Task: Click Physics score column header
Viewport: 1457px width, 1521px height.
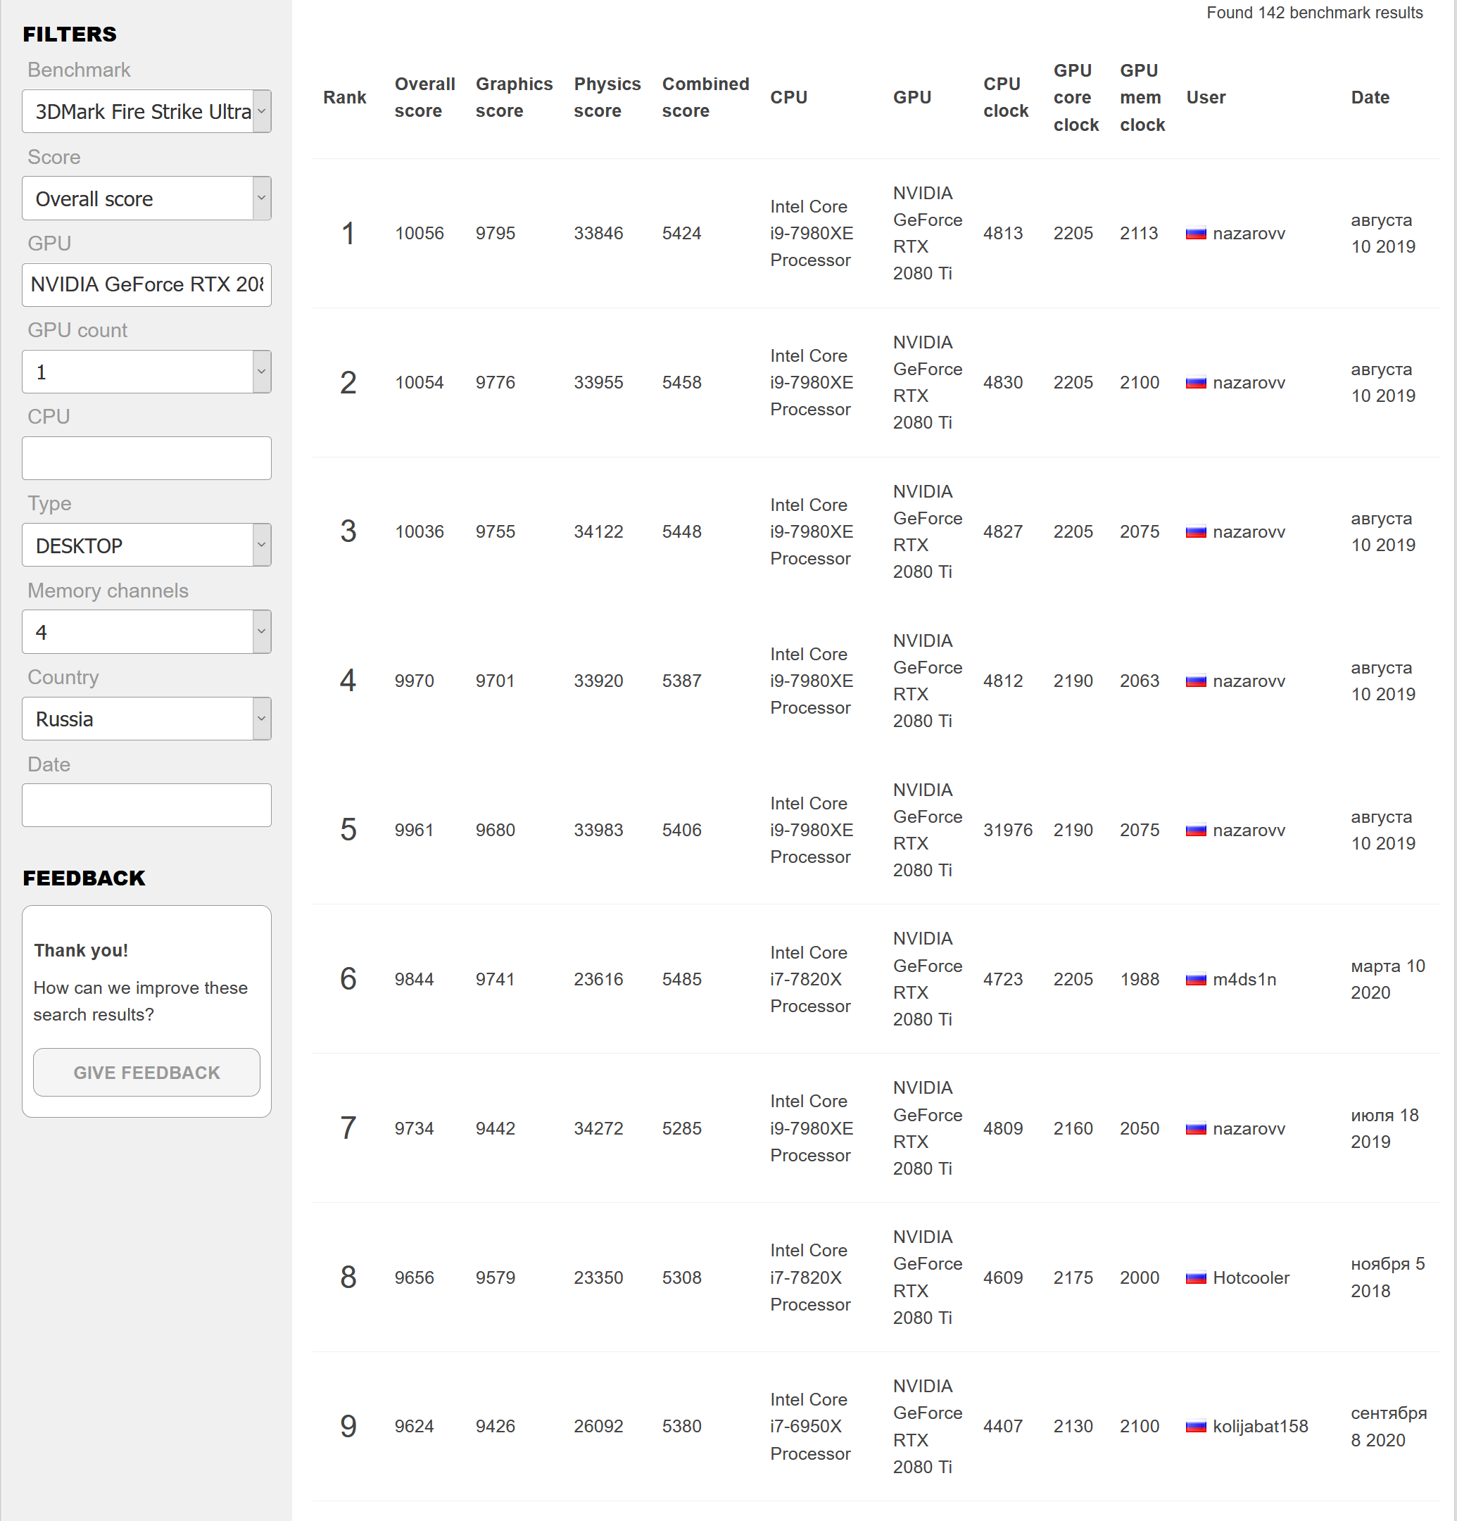Action: coord(606,98)
